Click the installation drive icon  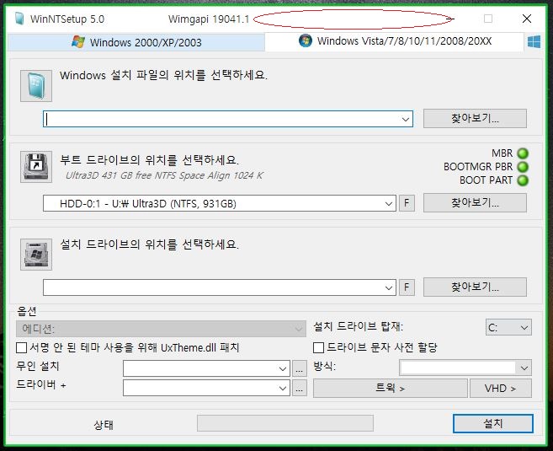36,255
